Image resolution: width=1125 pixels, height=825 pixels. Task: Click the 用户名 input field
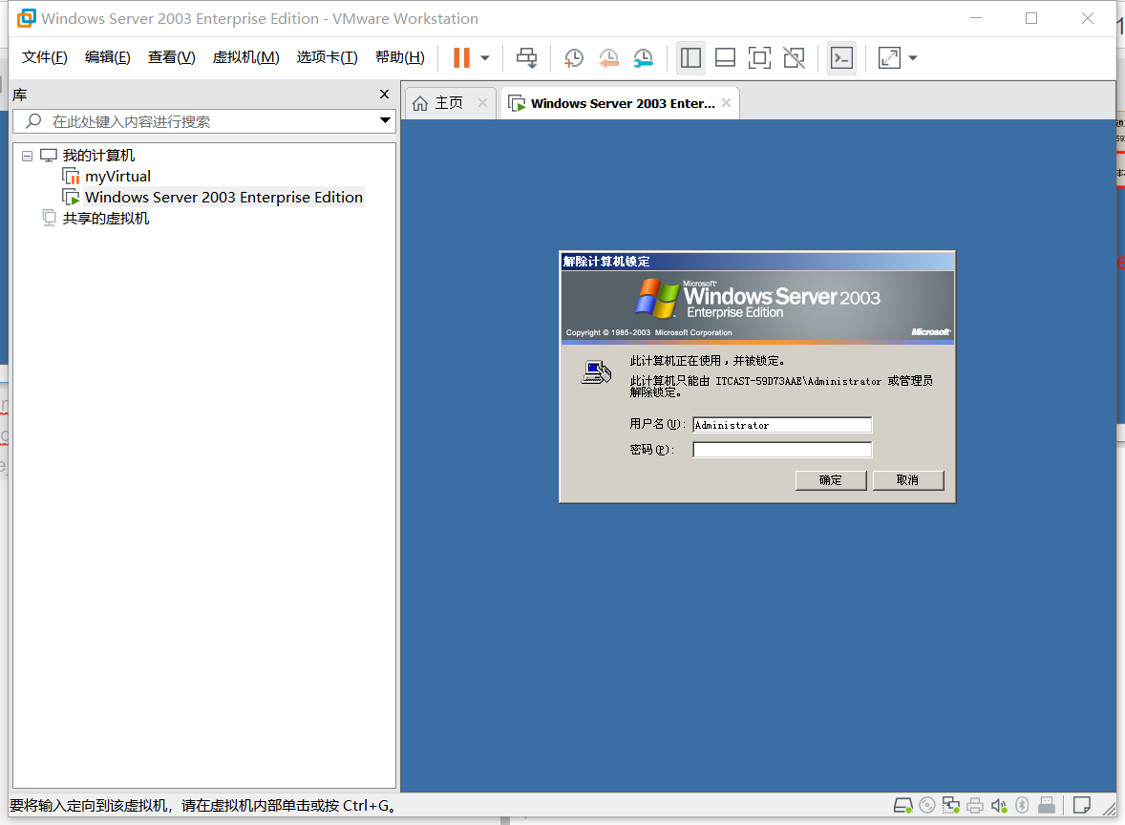pyautogui.click(x=782, y=425)
